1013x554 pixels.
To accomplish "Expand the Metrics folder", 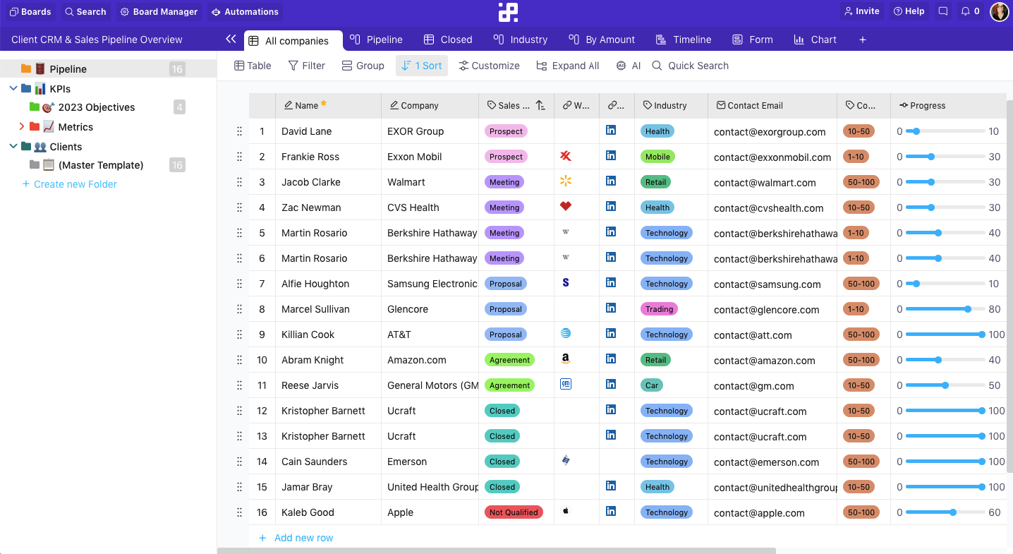I will click(21, 126).
